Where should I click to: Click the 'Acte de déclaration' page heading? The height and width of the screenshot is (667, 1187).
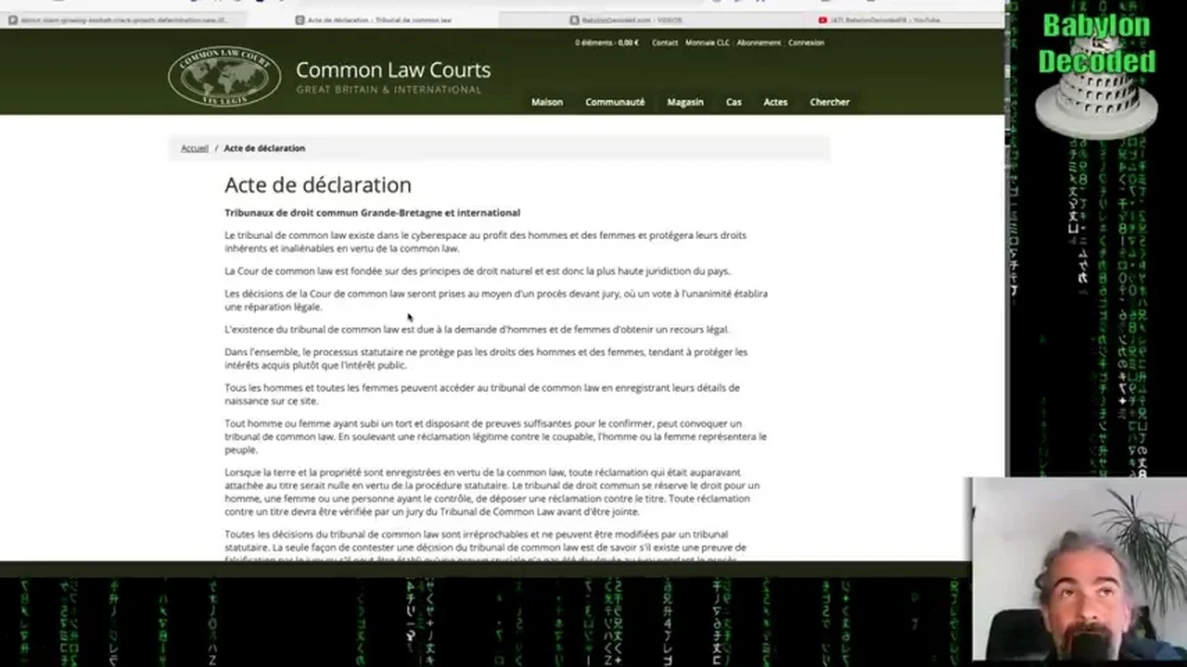[318, 184]
